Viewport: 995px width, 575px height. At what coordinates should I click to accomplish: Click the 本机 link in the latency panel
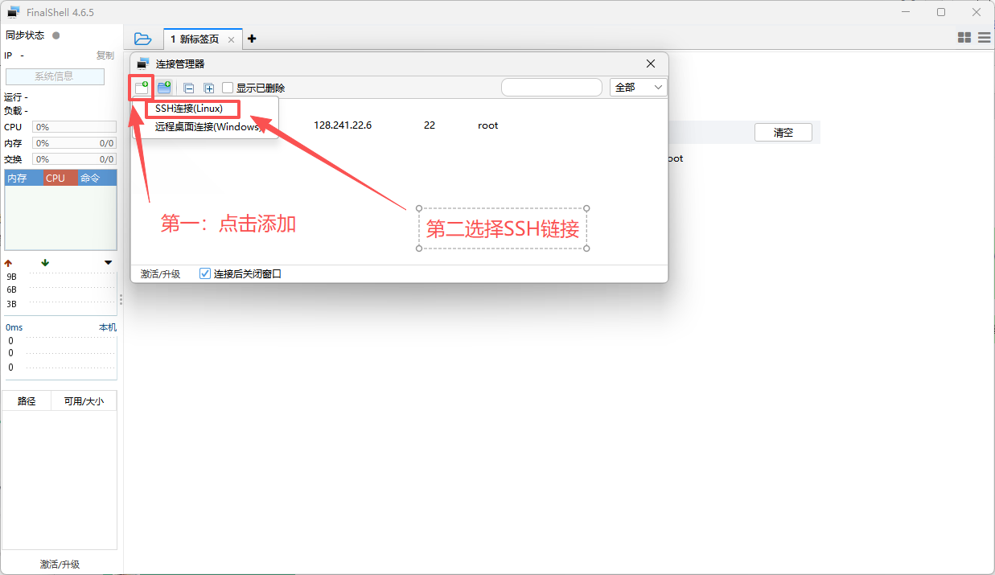point(108,327)
